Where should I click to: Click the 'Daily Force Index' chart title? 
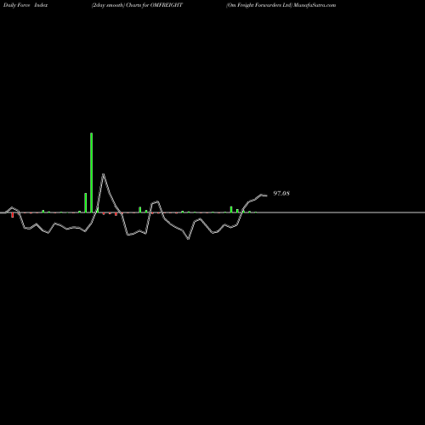25,5
